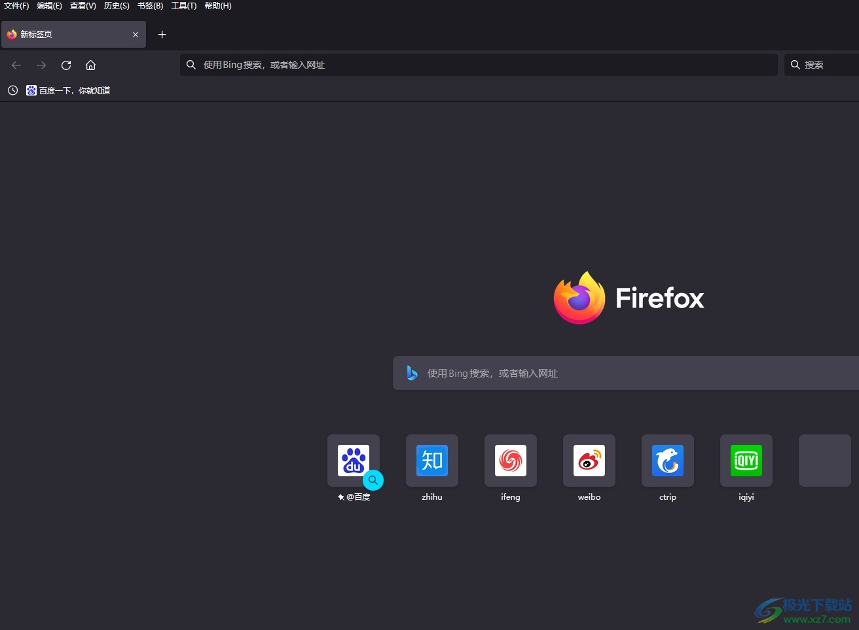Screen dimensions: 859x630
Task: Go back with the back arrow
Action: point(16,65)
